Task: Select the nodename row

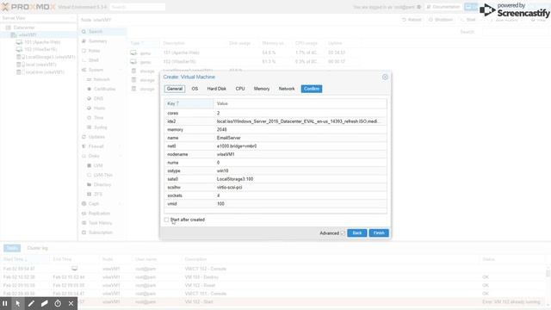Action: (x=275, y=154)
